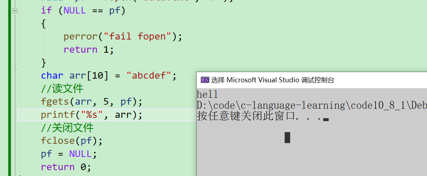Click the perror("fail fopen") line
Viewport: 427px width, 176px height.
click(x=123, y=36)
